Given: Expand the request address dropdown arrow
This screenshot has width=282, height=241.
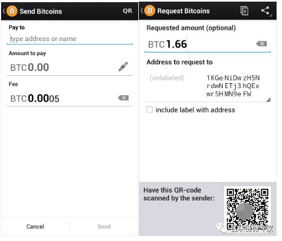Looking at the screenshot, I should click(x=268, y=99).
